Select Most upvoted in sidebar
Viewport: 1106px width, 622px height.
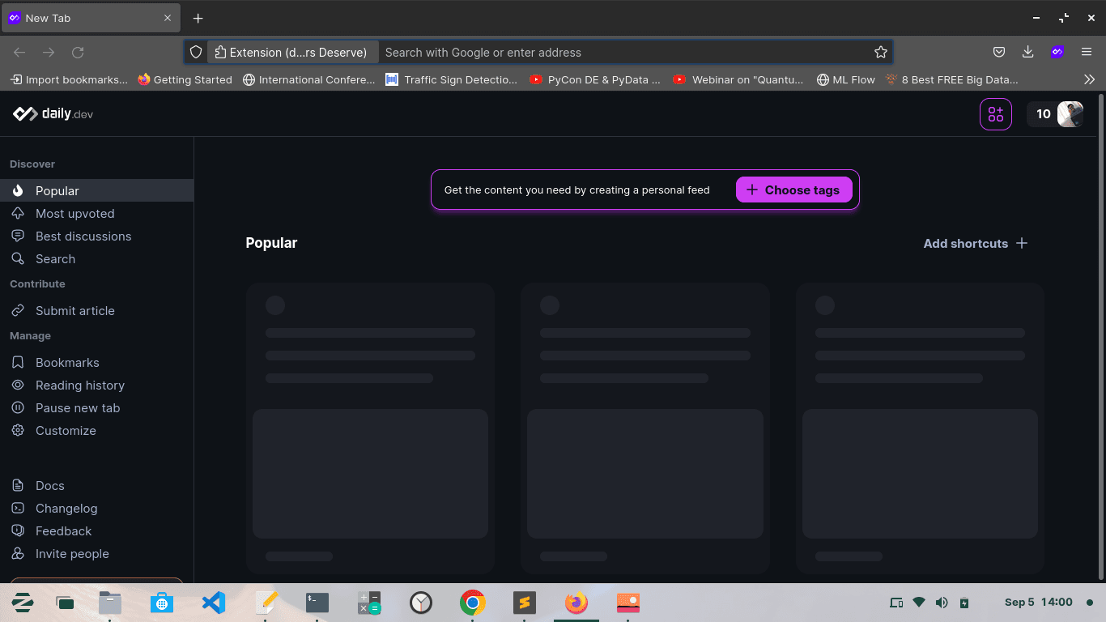74,214
